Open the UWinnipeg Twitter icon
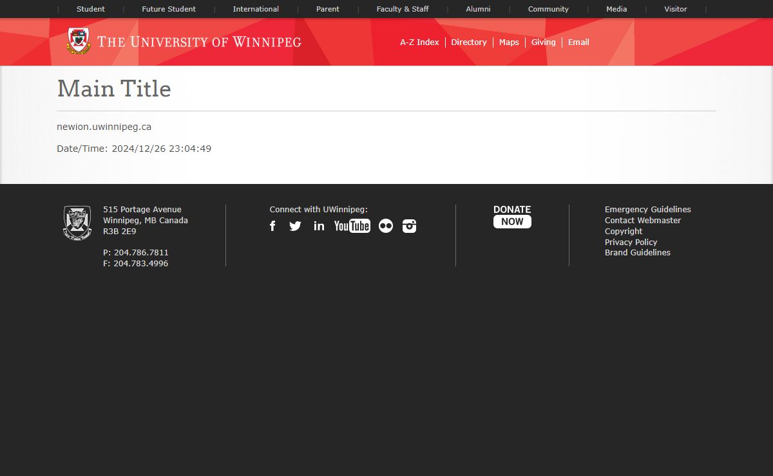Screen dimensions: 773x476 point(295,226)
